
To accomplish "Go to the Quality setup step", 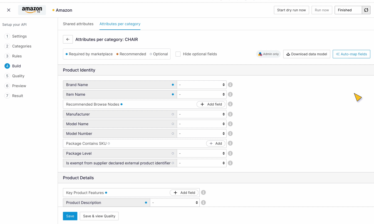I will [18, 76].
